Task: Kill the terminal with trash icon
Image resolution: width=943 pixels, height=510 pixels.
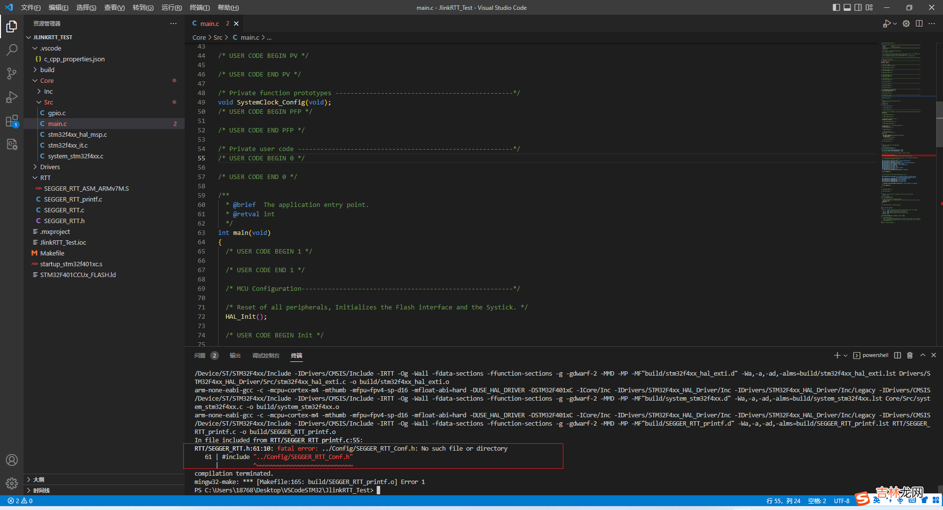Action: [x=910, y=355]
